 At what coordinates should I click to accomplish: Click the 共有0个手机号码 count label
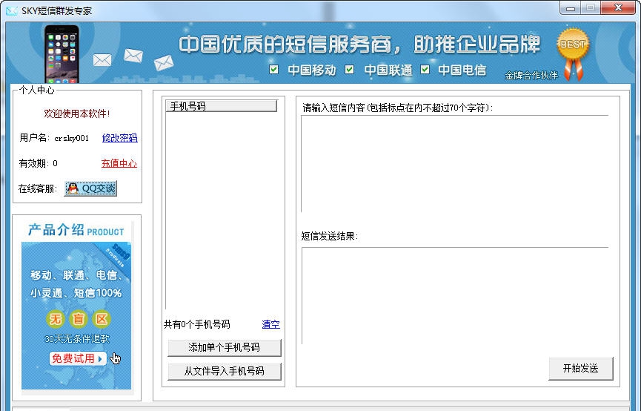[x=196, y=325]
